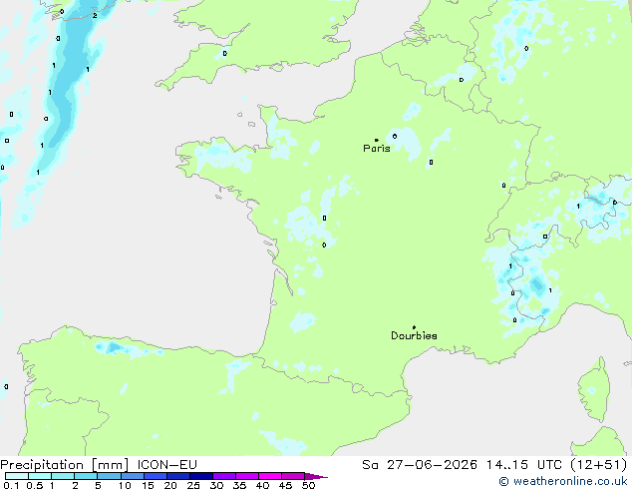This screenshot has width=632, height=489.
Task: Click the 0.1–0.5 mm palest cyan legend swatch
Action: point(17,476)
